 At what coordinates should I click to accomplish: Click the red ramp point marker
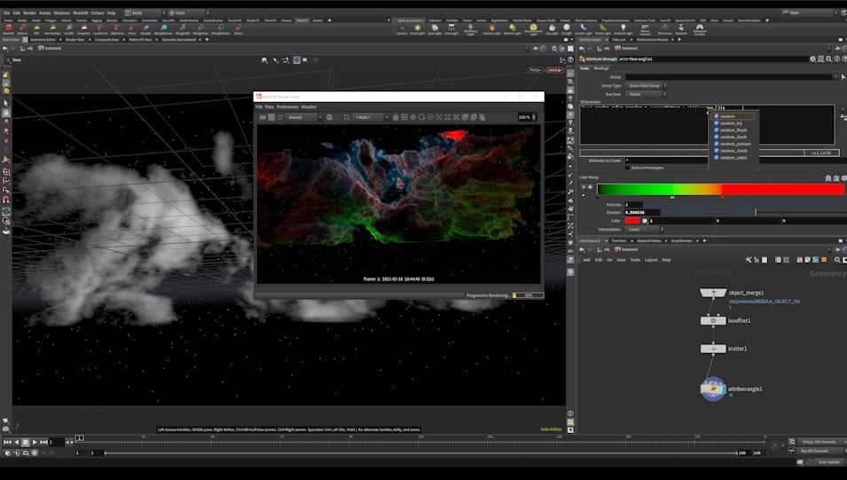click(723, 197)
